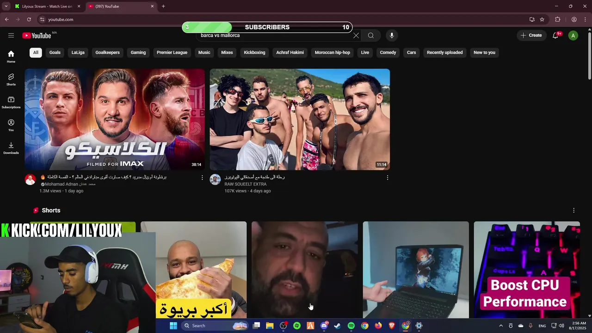592x333 pixels.
Task: Open RAW SOUEELT EXTRA channel avatar
Action: tap(215, 179)
